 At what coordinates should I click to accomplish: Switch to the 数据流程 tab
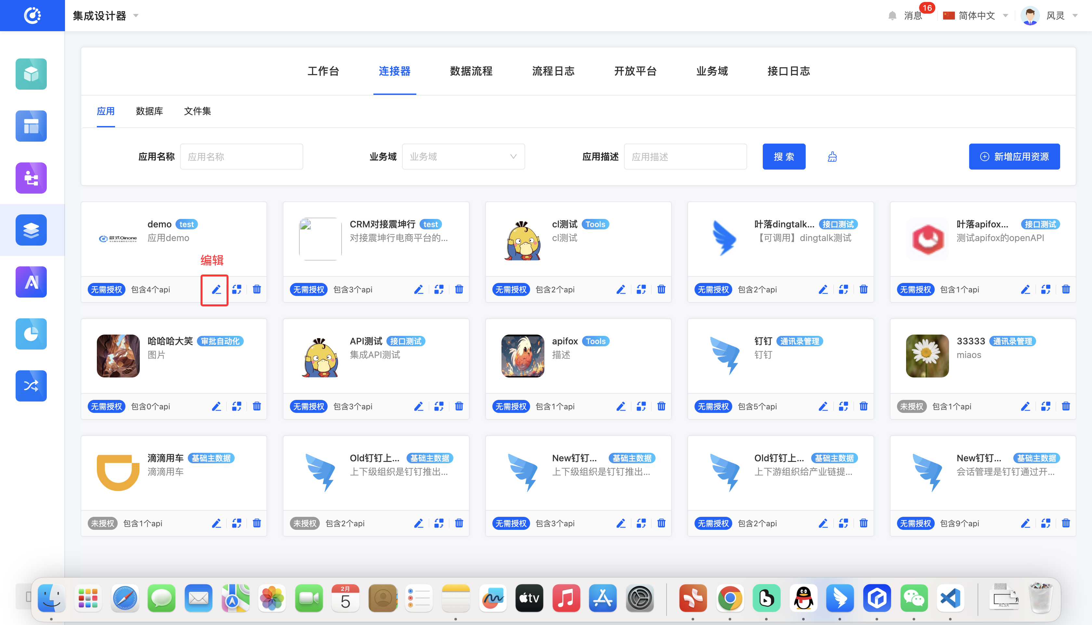coord(471,71)
